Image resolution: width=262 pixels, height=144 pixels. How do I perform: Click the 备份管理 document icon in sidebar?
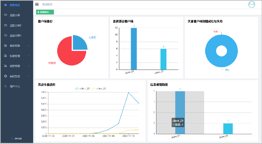6,46
